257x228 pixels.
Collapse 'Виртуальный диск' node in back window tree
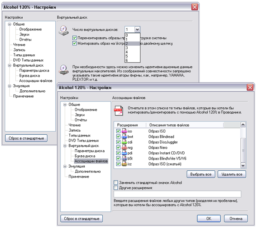pos(9,65)
